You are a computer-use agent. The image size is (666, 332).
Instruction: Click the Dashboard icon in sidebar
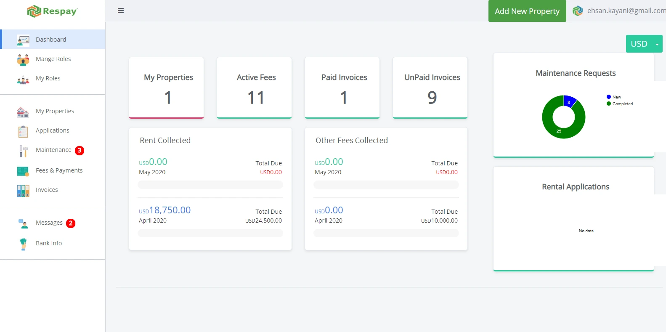[x=23, y=40]
